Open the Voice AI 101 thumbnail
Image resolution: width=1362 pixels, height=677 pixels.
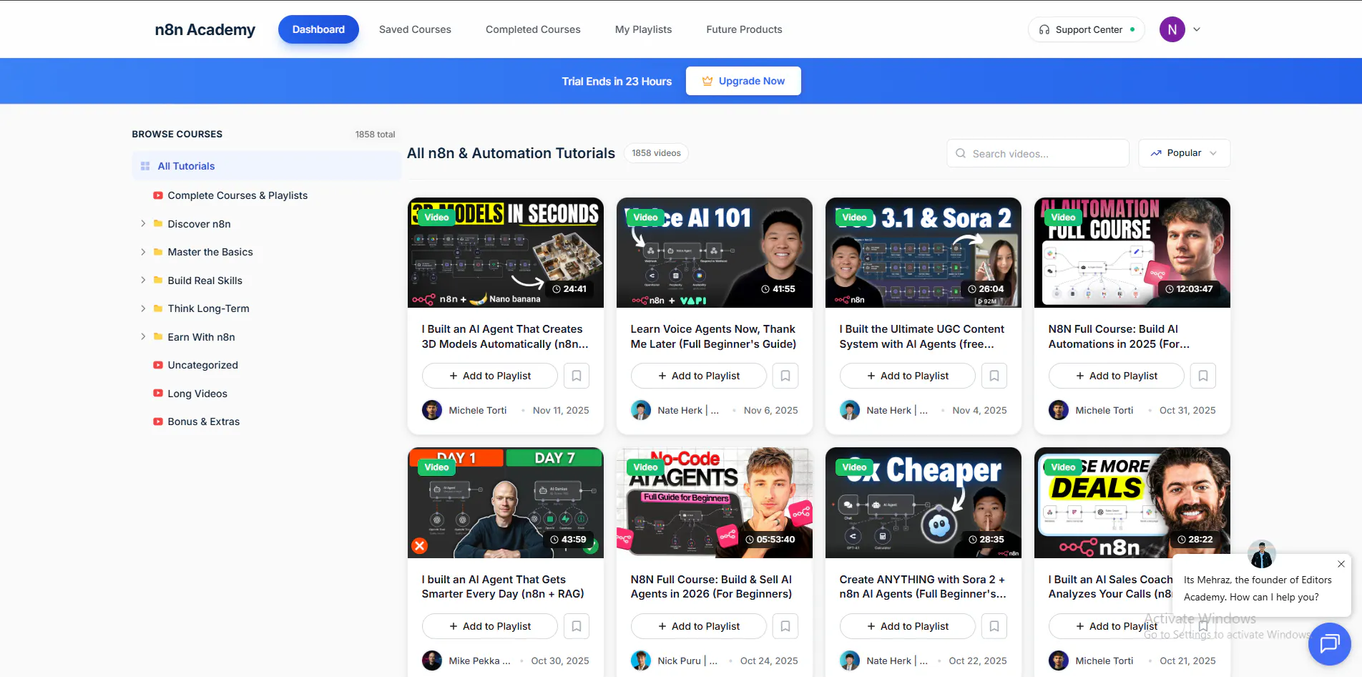point(715,253)
